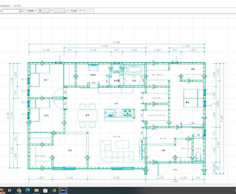This screenshot has height=194, width=236.
Task: Open the ヘルプ(H) menu
Action: pos(17,6)
